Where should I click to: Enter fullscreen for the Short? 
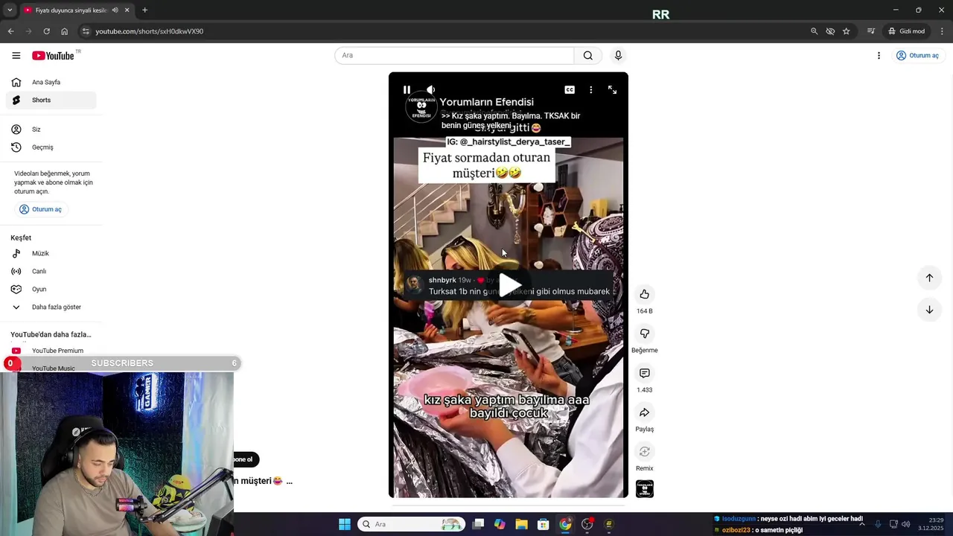coord(612,90)
